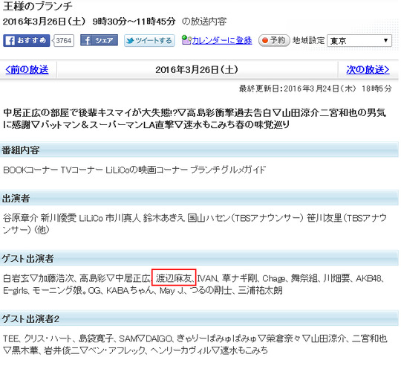Click the Twitter bird icon on tweet button

pos(130,40)
